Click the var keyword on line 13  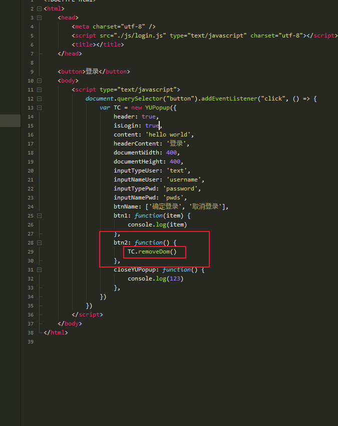click(x=105, y=107)
